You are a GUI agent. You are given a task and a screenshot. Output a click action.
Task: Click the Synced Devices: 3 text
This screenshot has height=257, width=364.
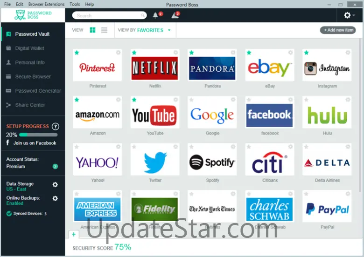tap(30, 214)
